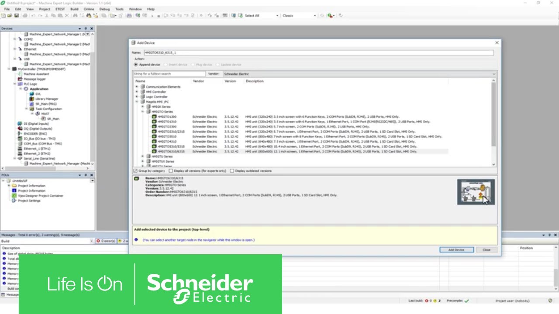Open the Build menu
Viewport: 559px width, 314px height.
point(74,9)
